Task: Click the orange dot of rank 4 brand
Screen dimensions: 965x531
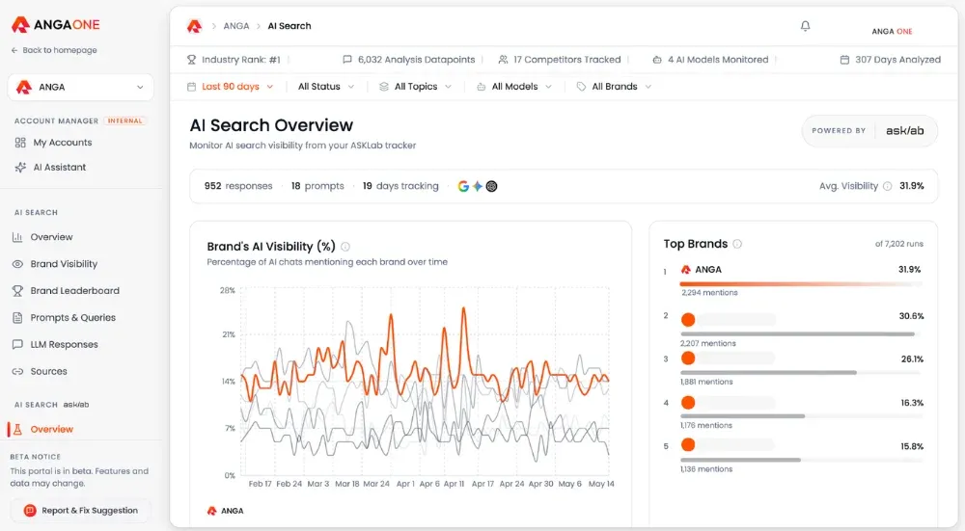Action: point(688,403)
